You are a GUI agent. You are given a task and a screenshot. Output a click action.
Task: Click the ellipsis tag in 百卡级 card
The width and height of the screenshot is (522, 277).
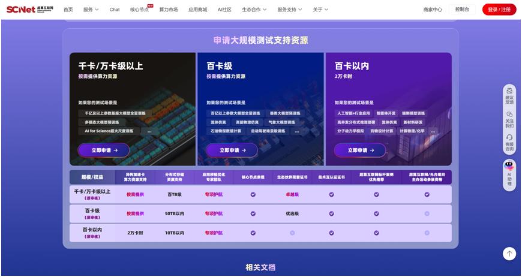pyautogui.click(x=297, y=131)
